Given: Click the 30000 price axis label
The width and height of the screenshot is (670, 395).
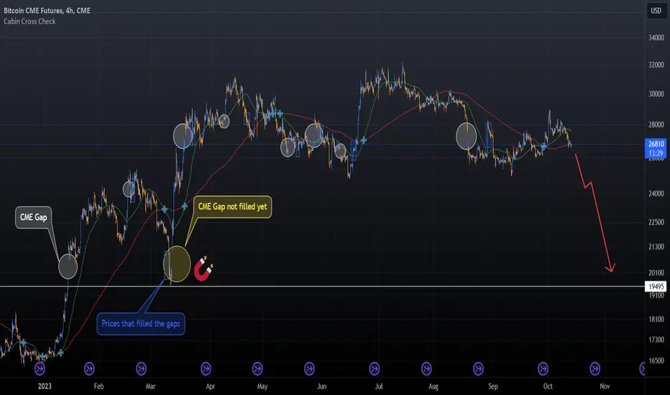Looking at the screenshot, I should 656,94.
